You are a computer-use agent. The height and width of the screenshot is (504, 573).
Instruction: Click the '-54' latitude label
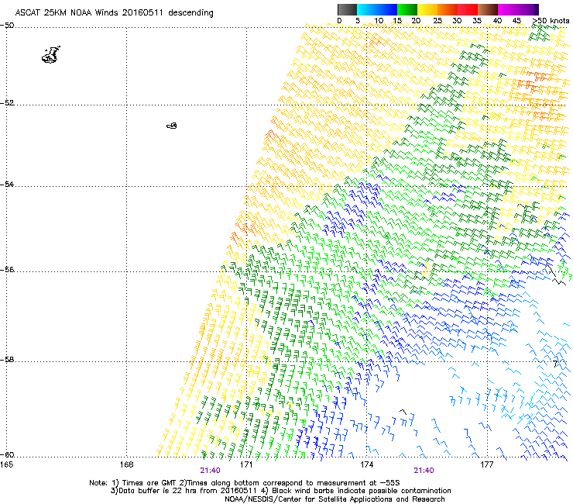click(x=7, y=184)
